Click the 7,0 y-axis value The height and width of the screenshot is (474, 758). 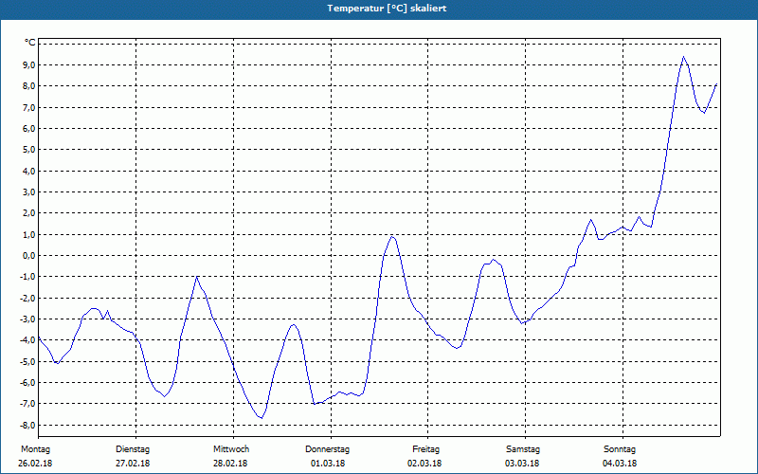pyautogui.click(x=28, y=107)
